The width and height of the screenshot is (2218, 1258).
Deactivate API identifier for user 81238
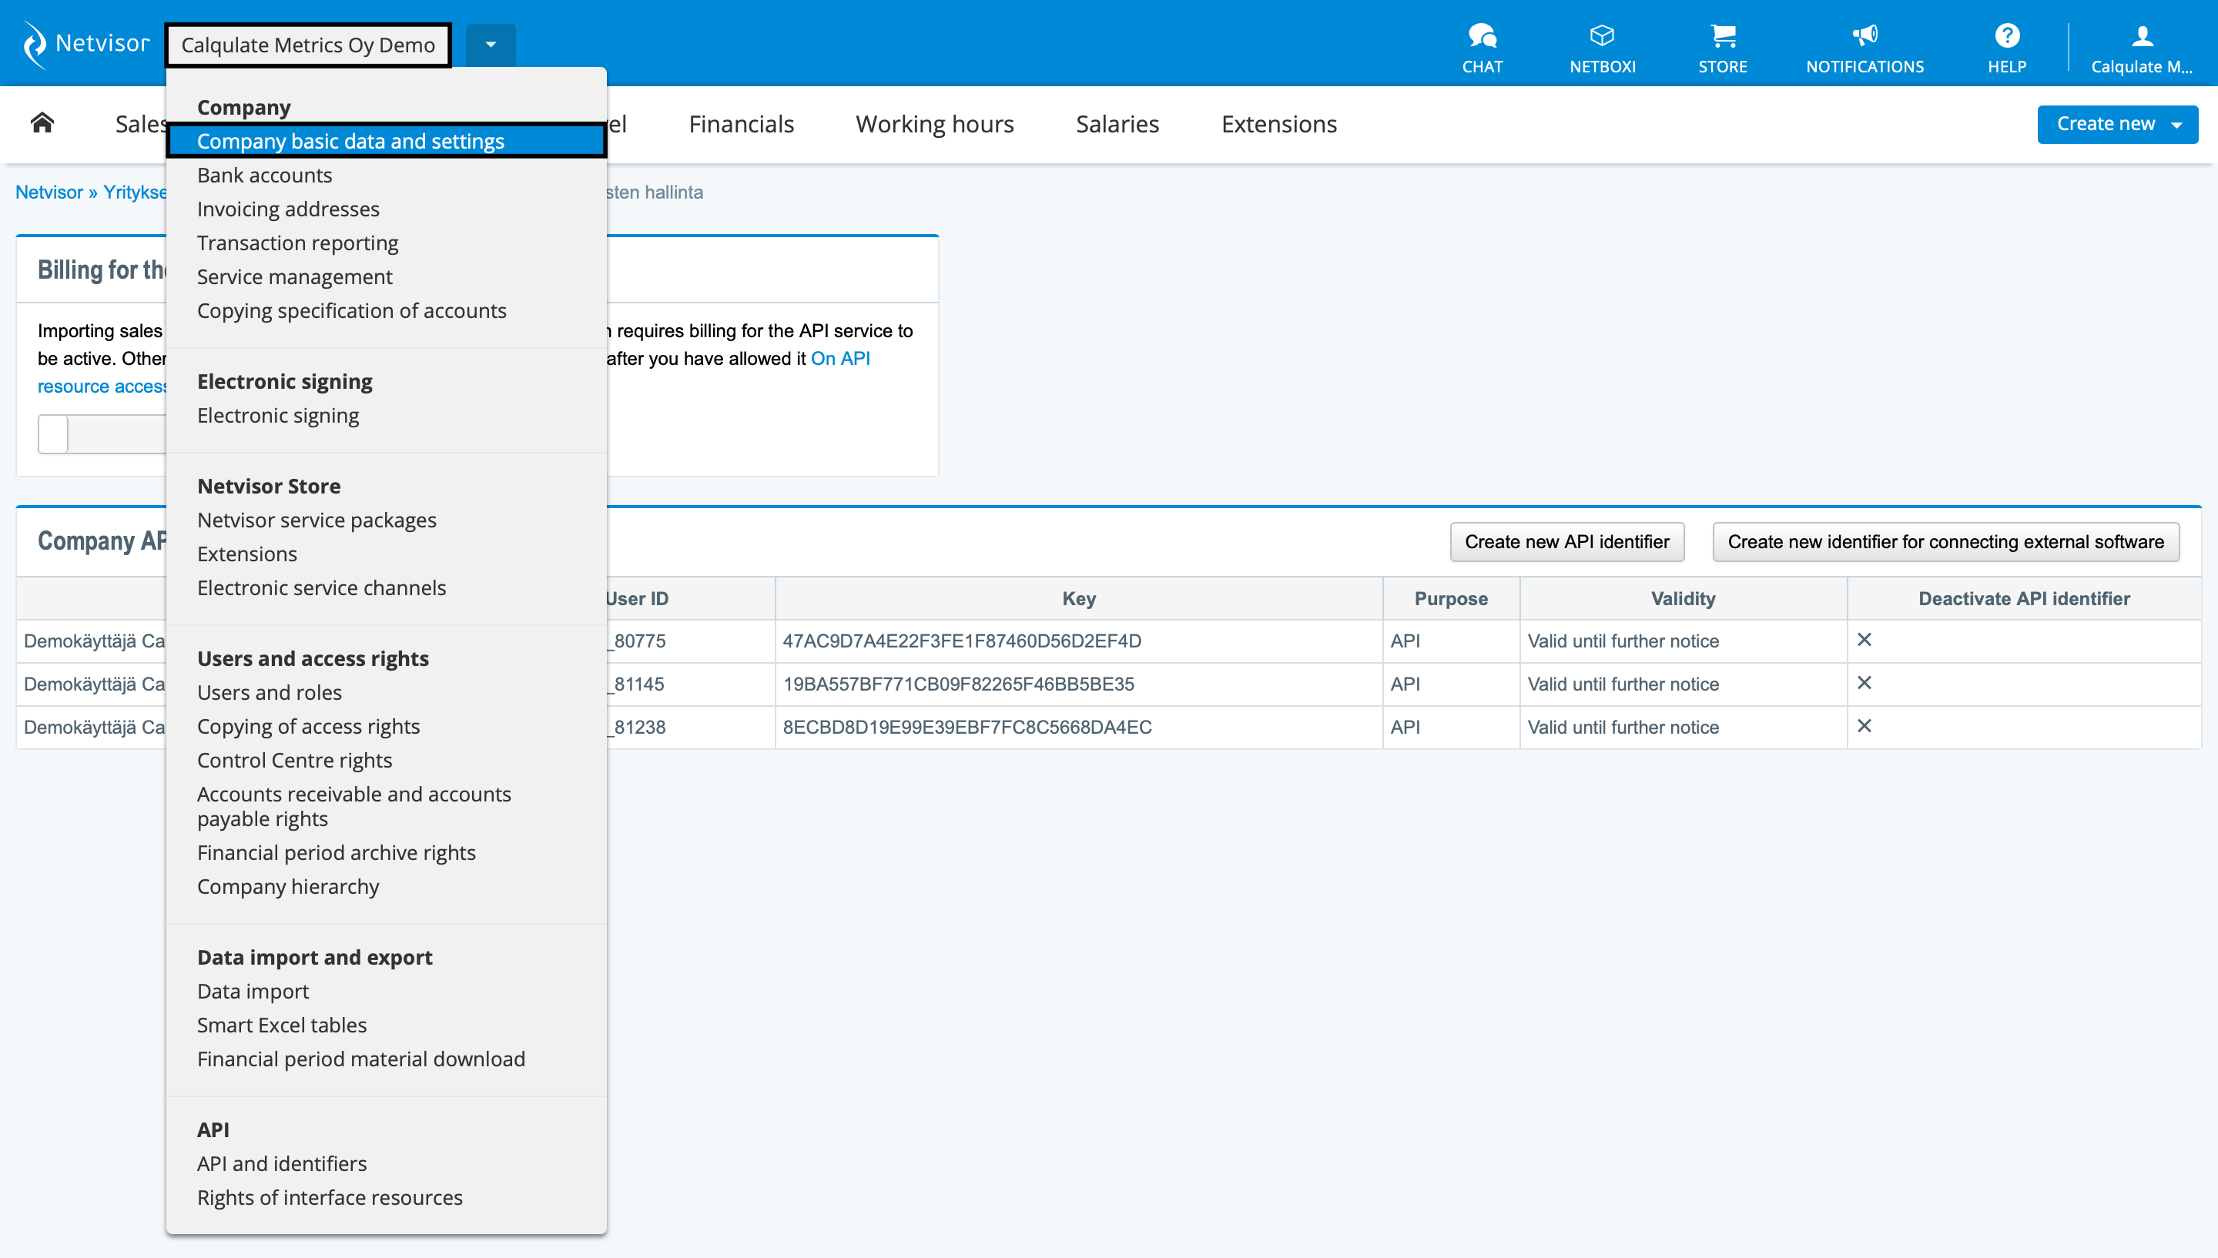click(x=1864, y=727)
